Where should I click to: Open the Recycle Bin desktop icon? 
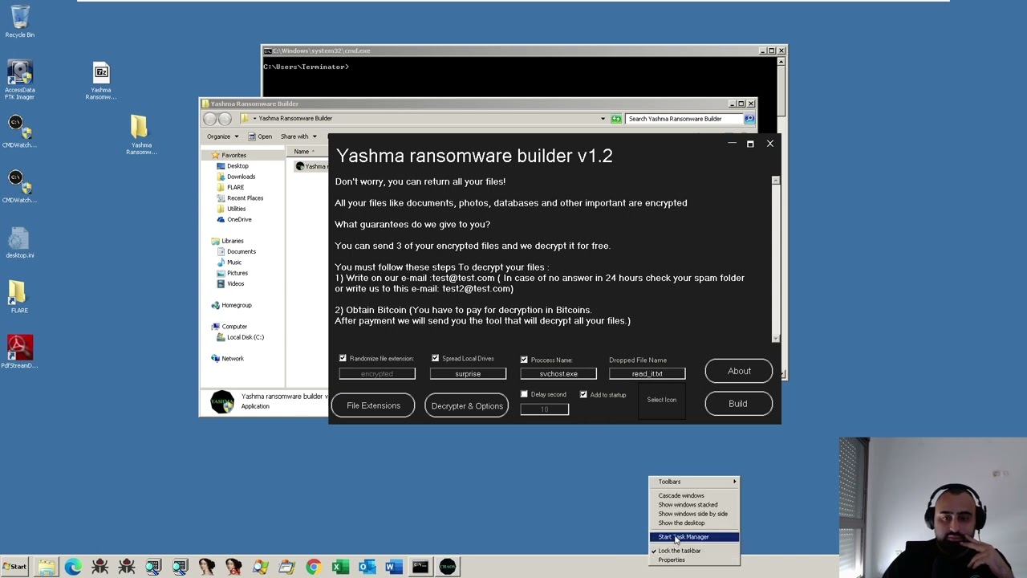[x=19, y=22]
